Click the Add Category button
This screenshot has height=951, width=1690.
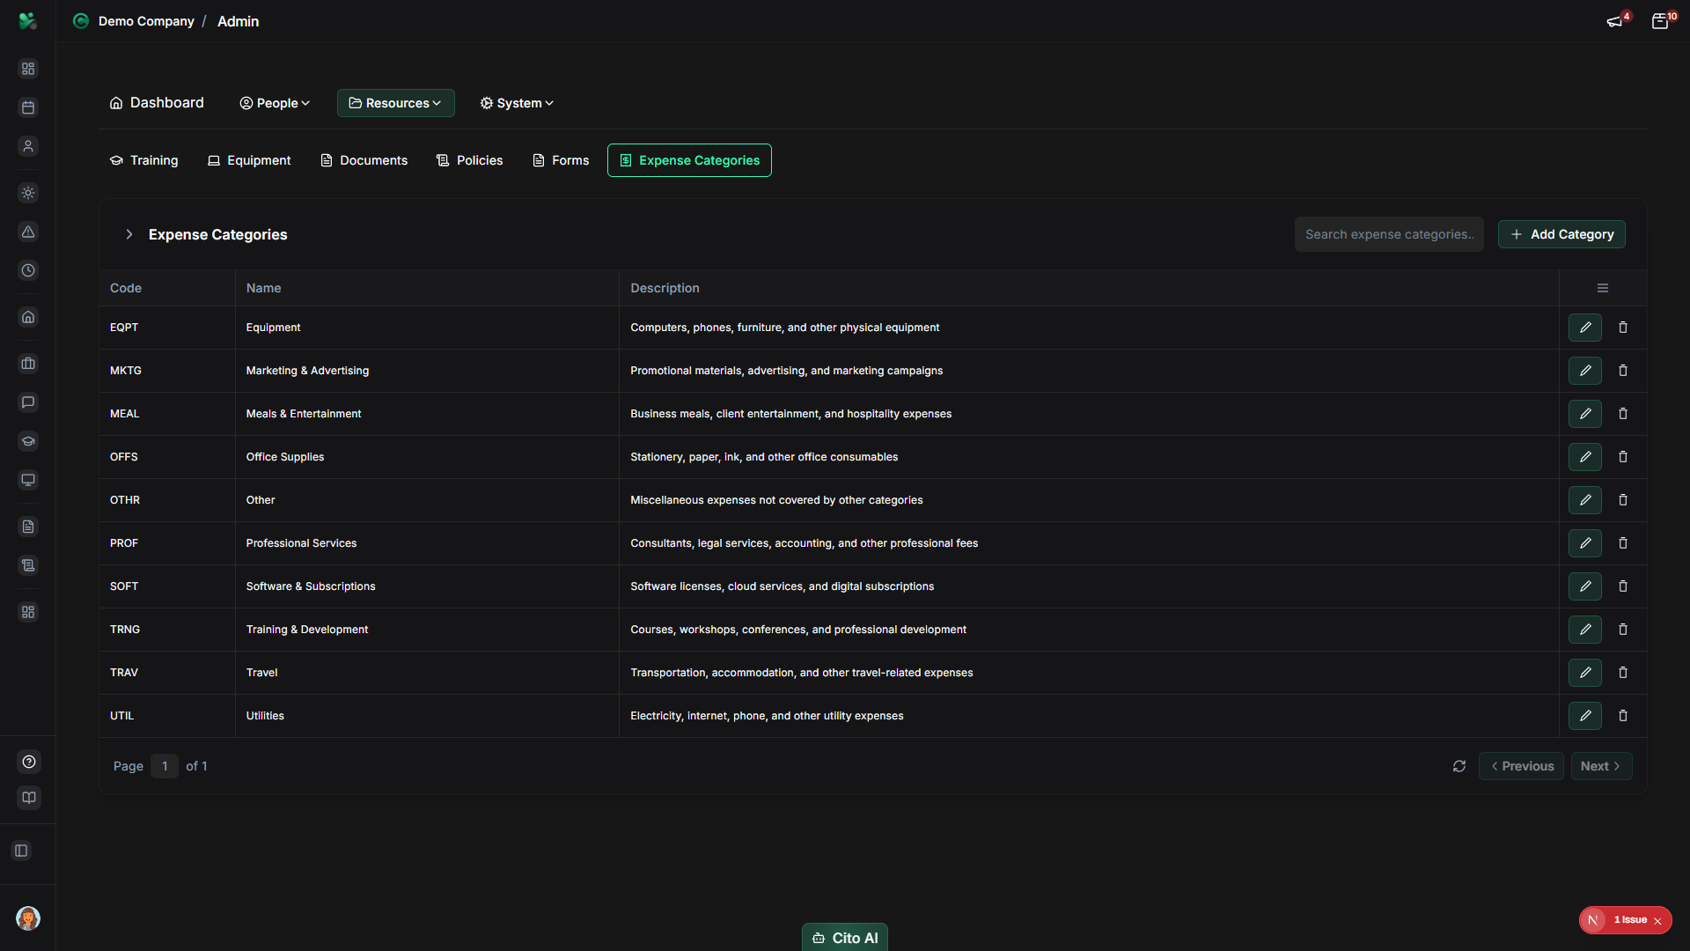pyautogui.click(x=1561, y=234)
